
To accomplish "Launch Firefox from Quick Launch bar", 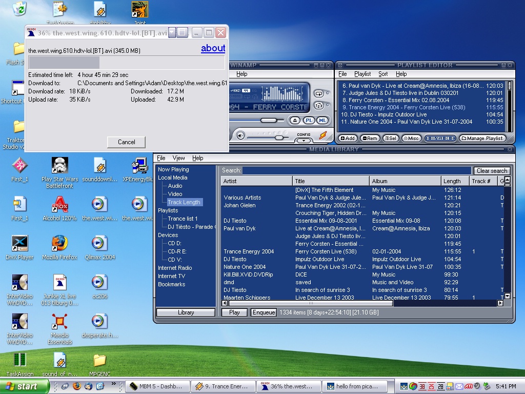I will (77, 386).
